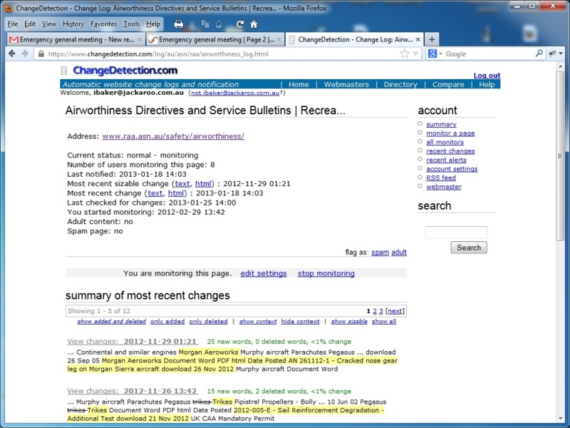Open Webmasters in the blue nav bar
Screen dimensions: 570x428
[x=346, y=84]
